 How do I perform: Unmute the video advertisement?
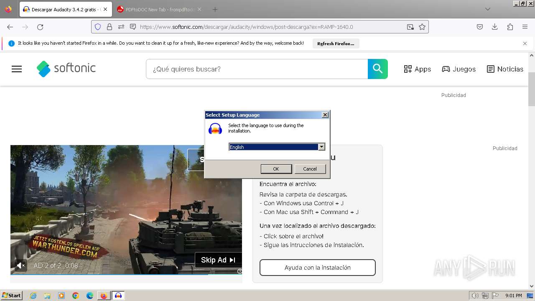[x=20, y=265]
